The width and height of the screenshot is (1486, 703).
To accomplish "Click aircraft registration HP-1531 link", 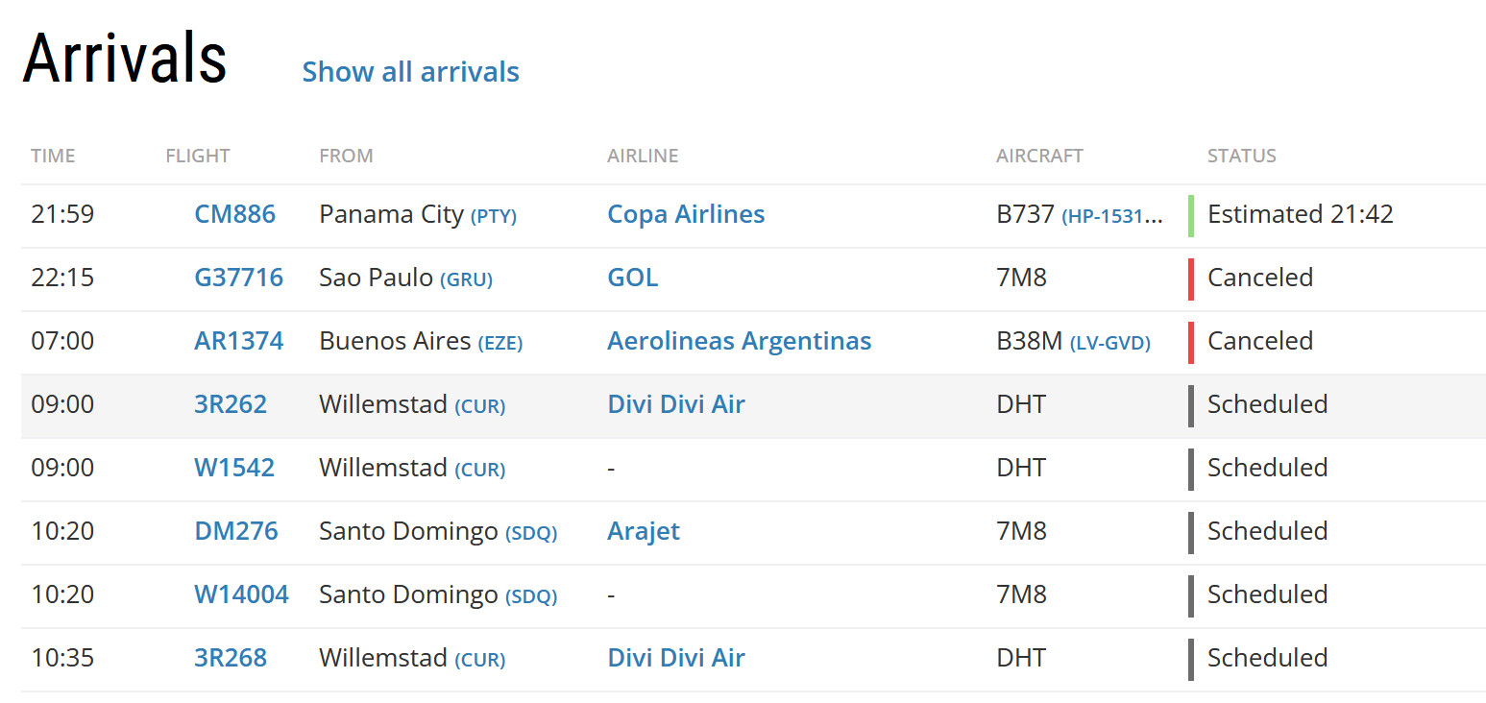I will tap(1111, 216).
